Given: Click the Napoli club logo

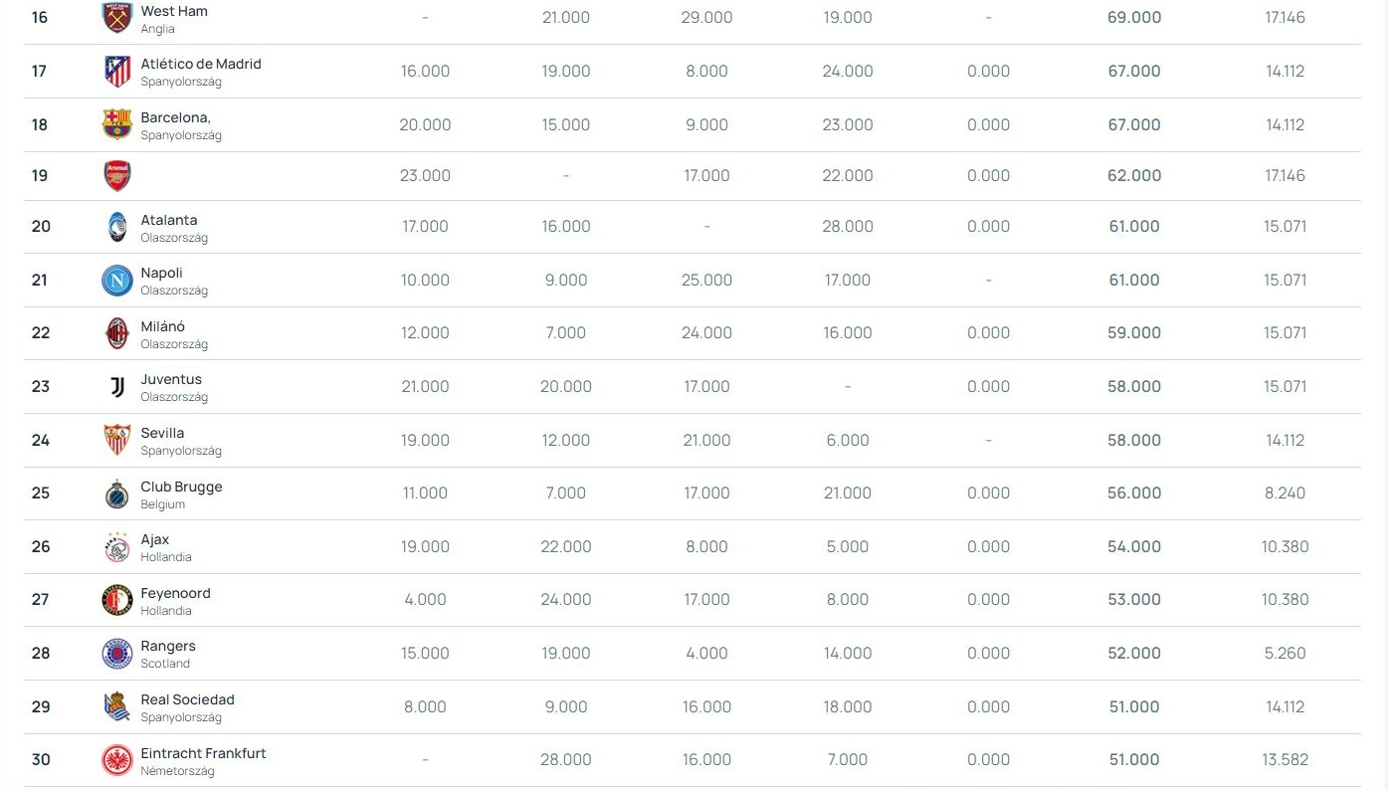Looking at the screenshot, I should 117,281.
